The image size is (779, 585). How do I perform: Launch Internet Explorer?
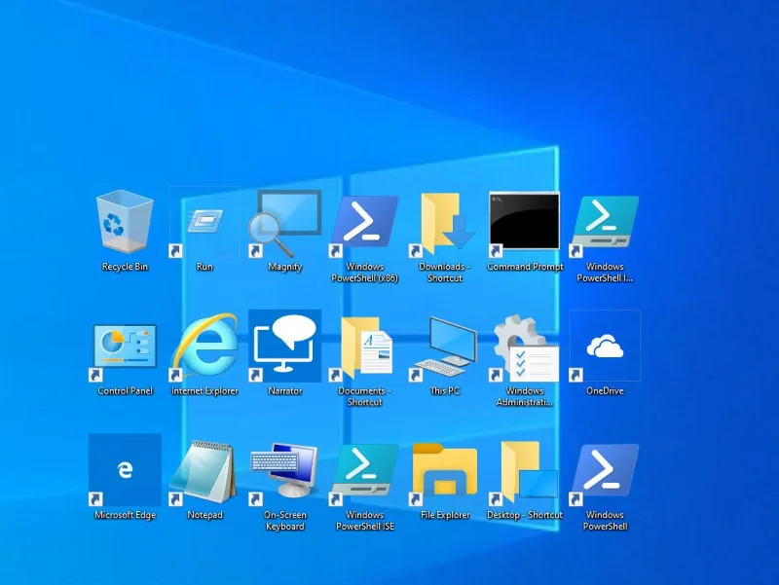point(205,346)
